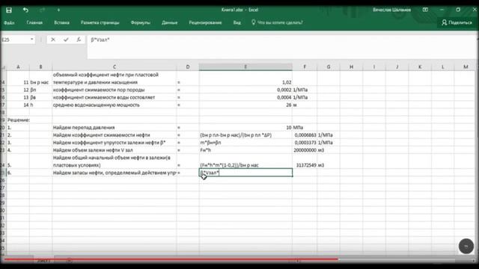The image size is (479, 269).
Task: Click the Save icon in title bar
Action: 9,10
